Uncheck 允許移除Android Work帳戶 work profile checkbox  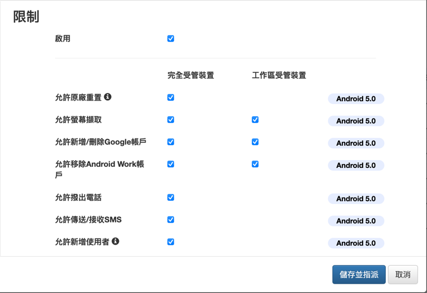[x=255, y=164]
